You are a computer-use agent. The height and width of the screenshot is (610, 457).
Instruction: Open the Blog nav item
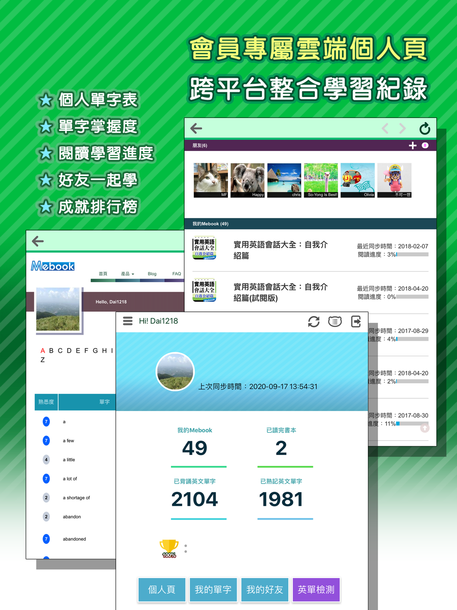152,274
